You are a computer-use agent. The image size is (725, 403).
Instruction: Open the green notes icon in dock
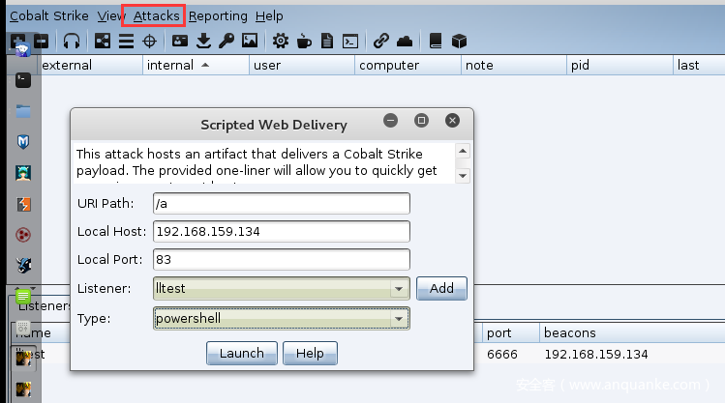23,297
